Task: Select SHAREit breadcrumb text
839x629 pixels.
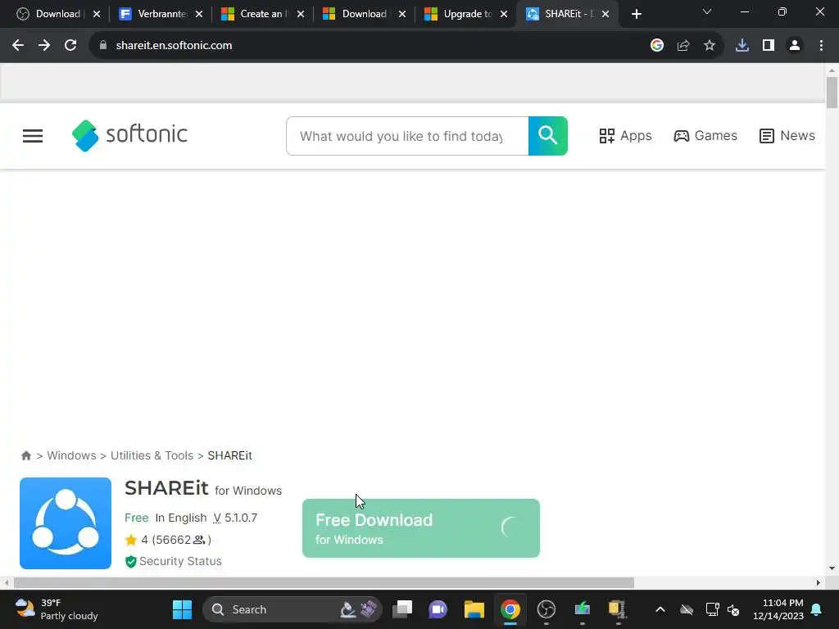Action: (x=229, y=455)
